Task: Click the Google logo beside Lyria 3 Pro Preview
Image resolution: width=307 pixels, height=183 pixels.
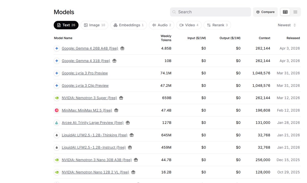Action: pos(57,73)
